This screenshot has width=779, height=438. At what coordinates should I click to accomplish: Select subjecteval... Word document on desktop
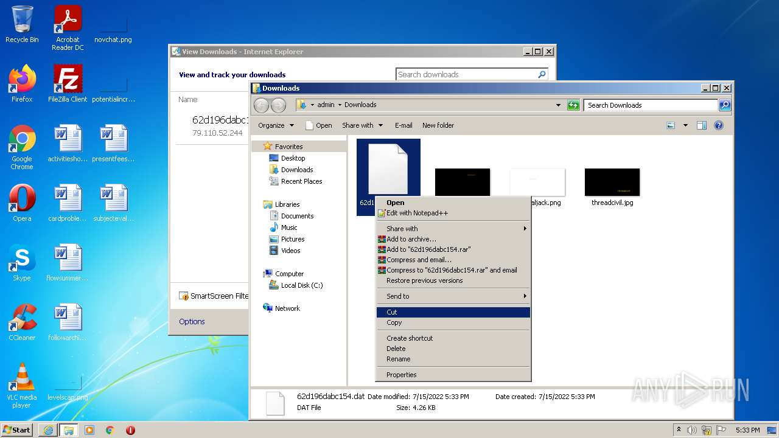pyautogui.click(x=113, y=203)
